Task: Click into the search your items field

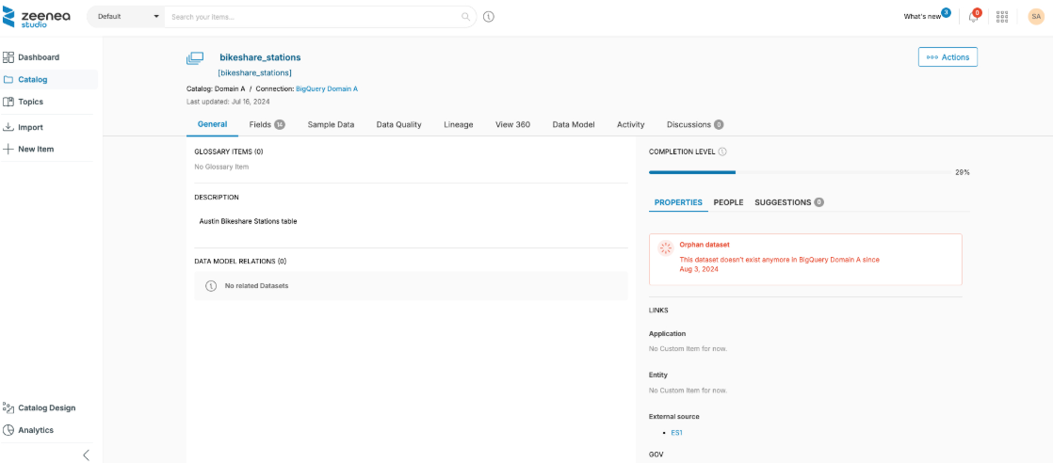Action: pyautogui.click(x=311, y=17)
